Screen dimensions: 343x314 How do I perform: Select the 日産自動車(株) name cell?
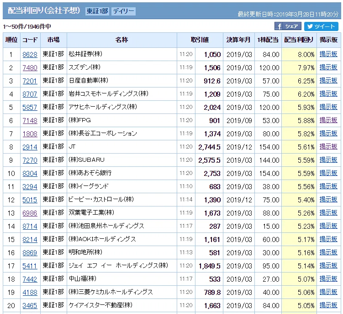click(x=122, y=81)
